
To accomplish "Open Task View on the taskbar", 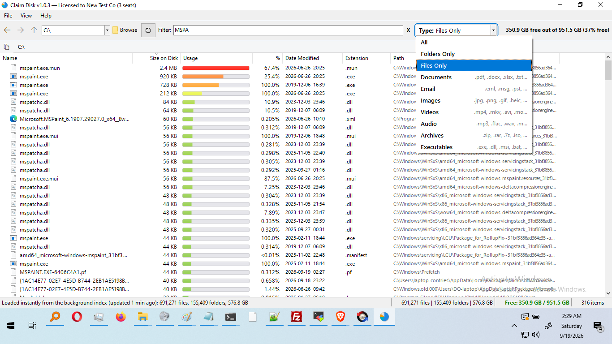I will tap(32, 326).
